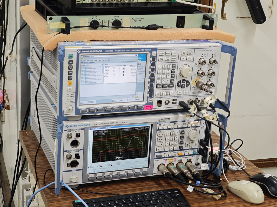Push the orange HELP key on the UPV
The width and height of the screenshot is (277, 207).
pyautogui.click(x=180, y=154)
